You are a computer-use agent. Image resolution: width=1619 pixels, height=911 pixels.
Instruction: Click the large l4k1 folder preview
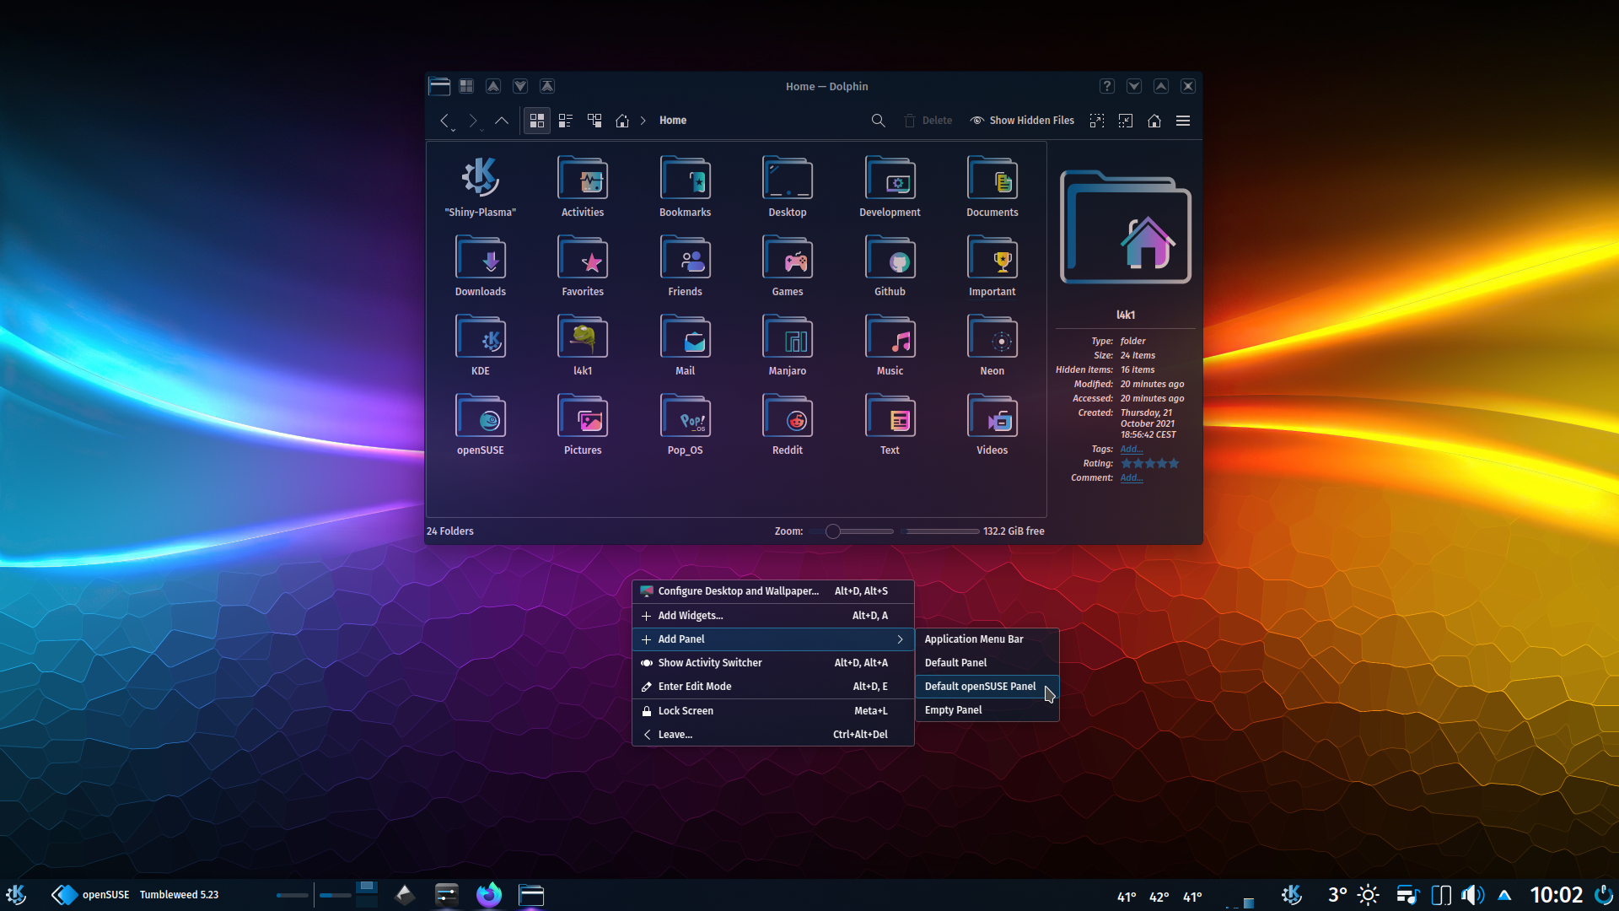(1126, 228)
